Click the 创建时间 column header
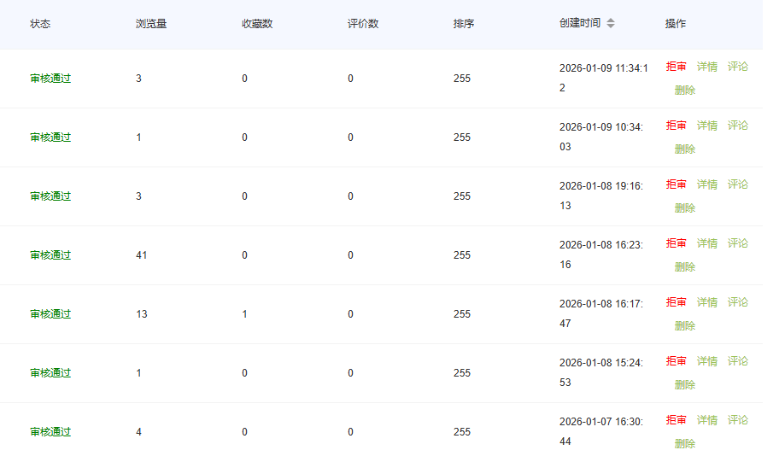 coord(580,24)
